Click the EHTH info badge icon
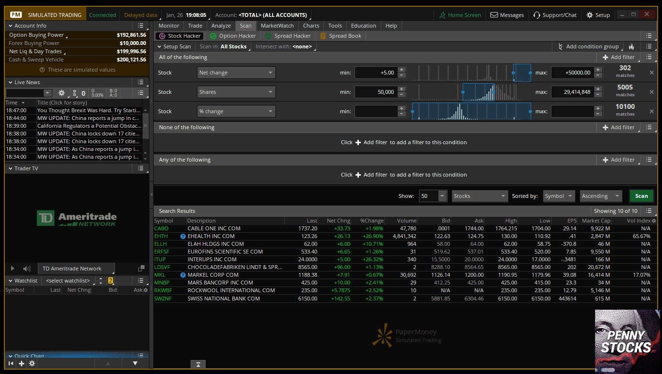 tap(183, 236)
